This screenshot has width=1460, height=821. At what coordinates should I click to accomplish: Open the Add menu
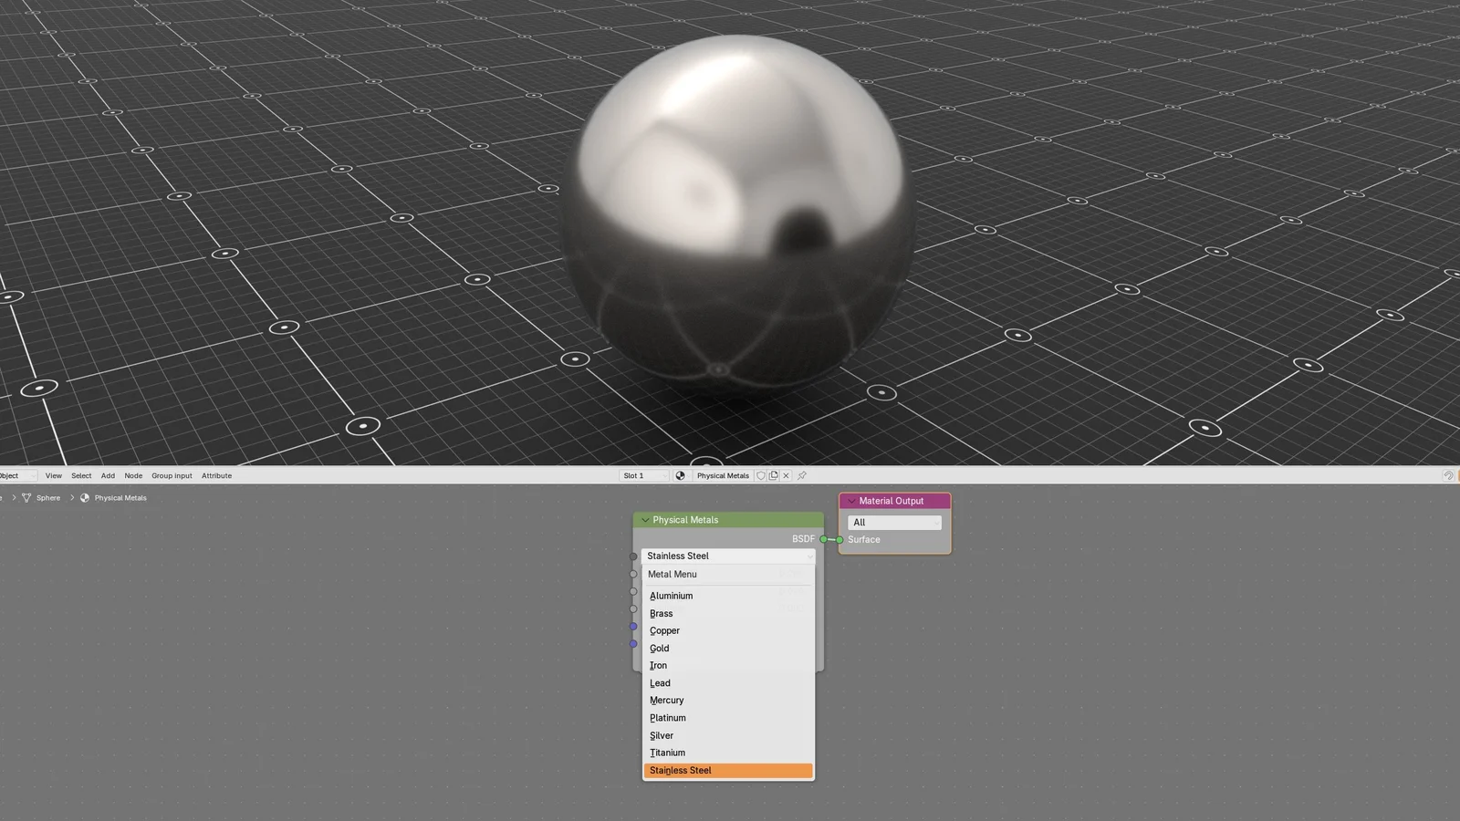[x=108, y=475]
